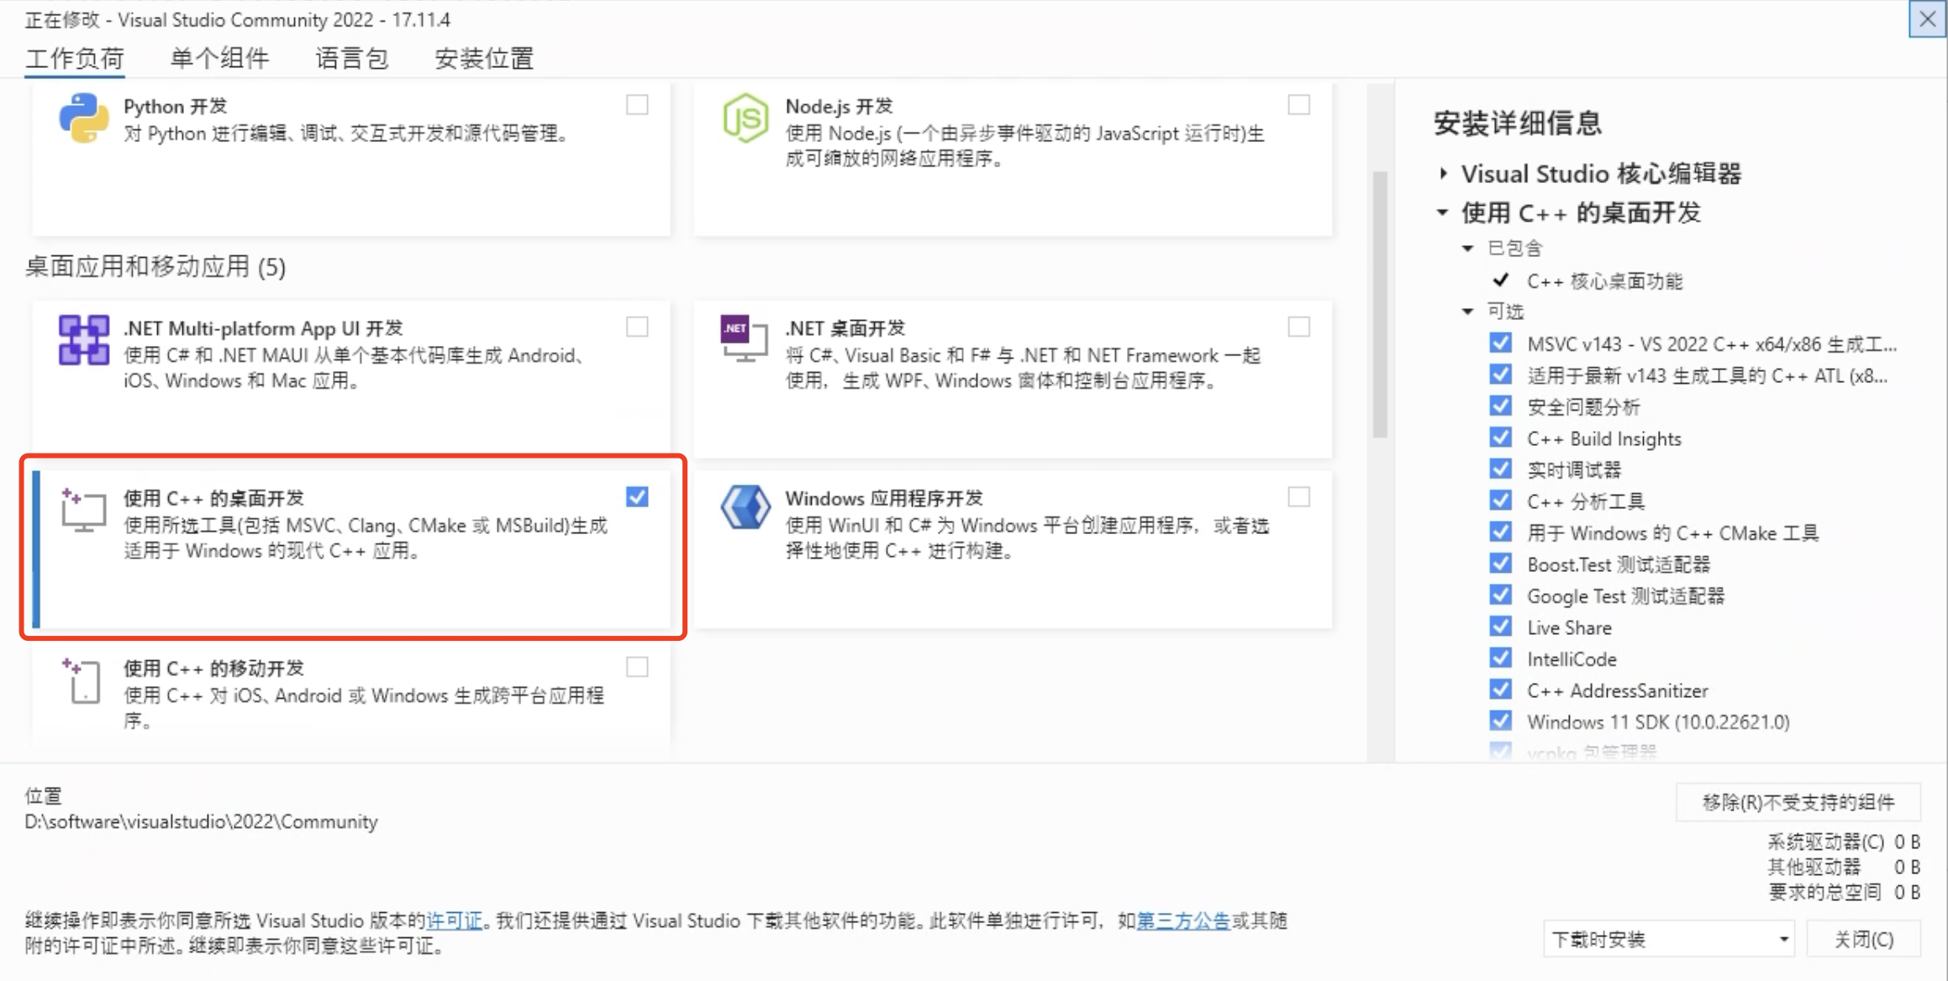Image resolution: width=1948 pixels, height=981 pixels.
Task: Click the .NET MAUI workload icon
Action: point(83,339)
